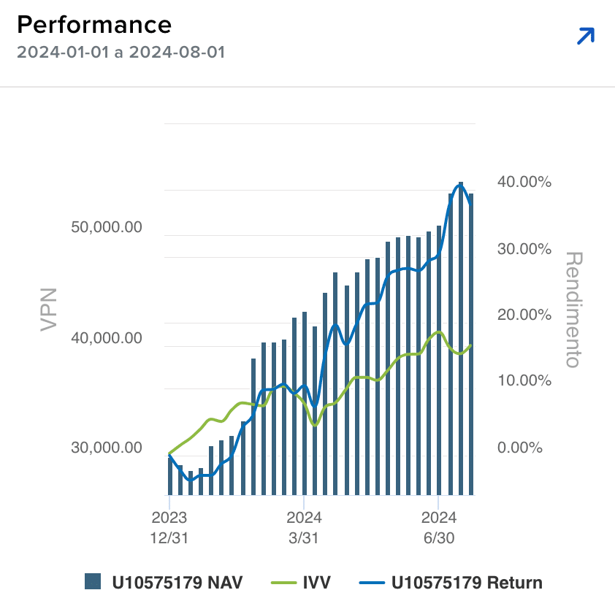
Task: Click the 50,000.00 VPN axis label
Action: [107, 227]
